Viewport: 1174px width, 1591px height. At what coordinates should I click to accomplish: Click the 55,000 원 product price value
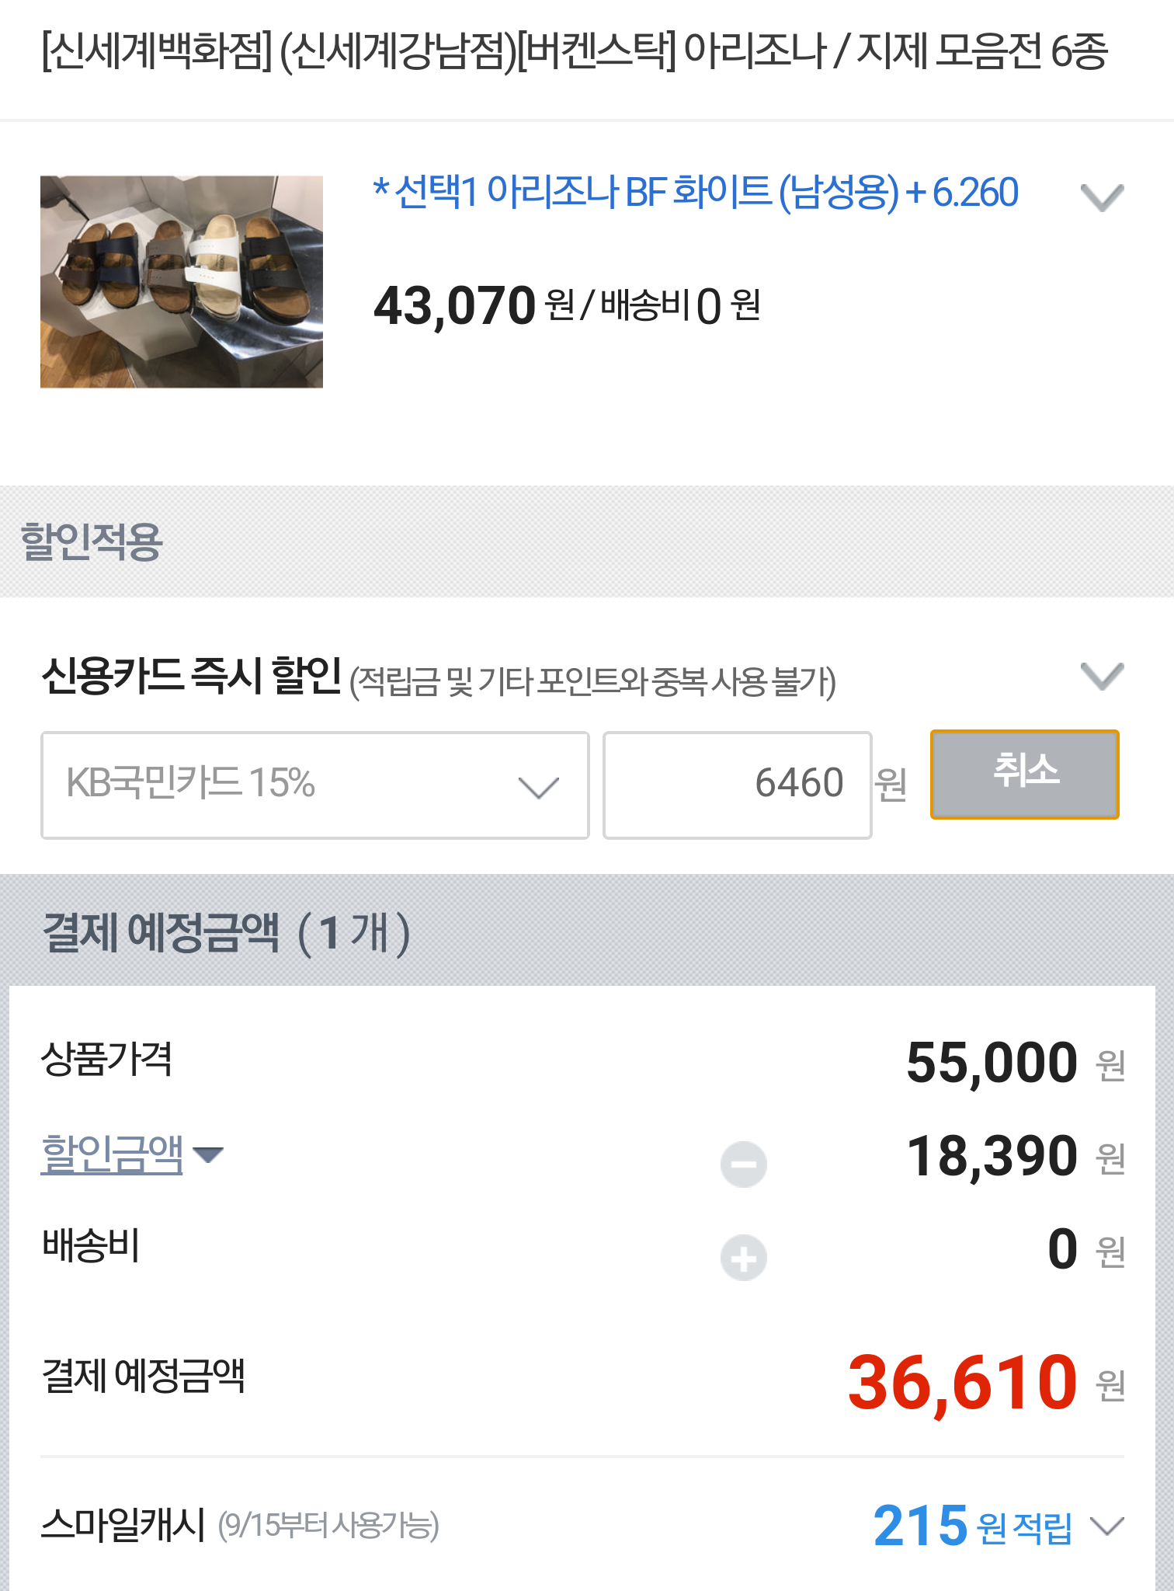pyautogui.click(x=992, y=1062)
